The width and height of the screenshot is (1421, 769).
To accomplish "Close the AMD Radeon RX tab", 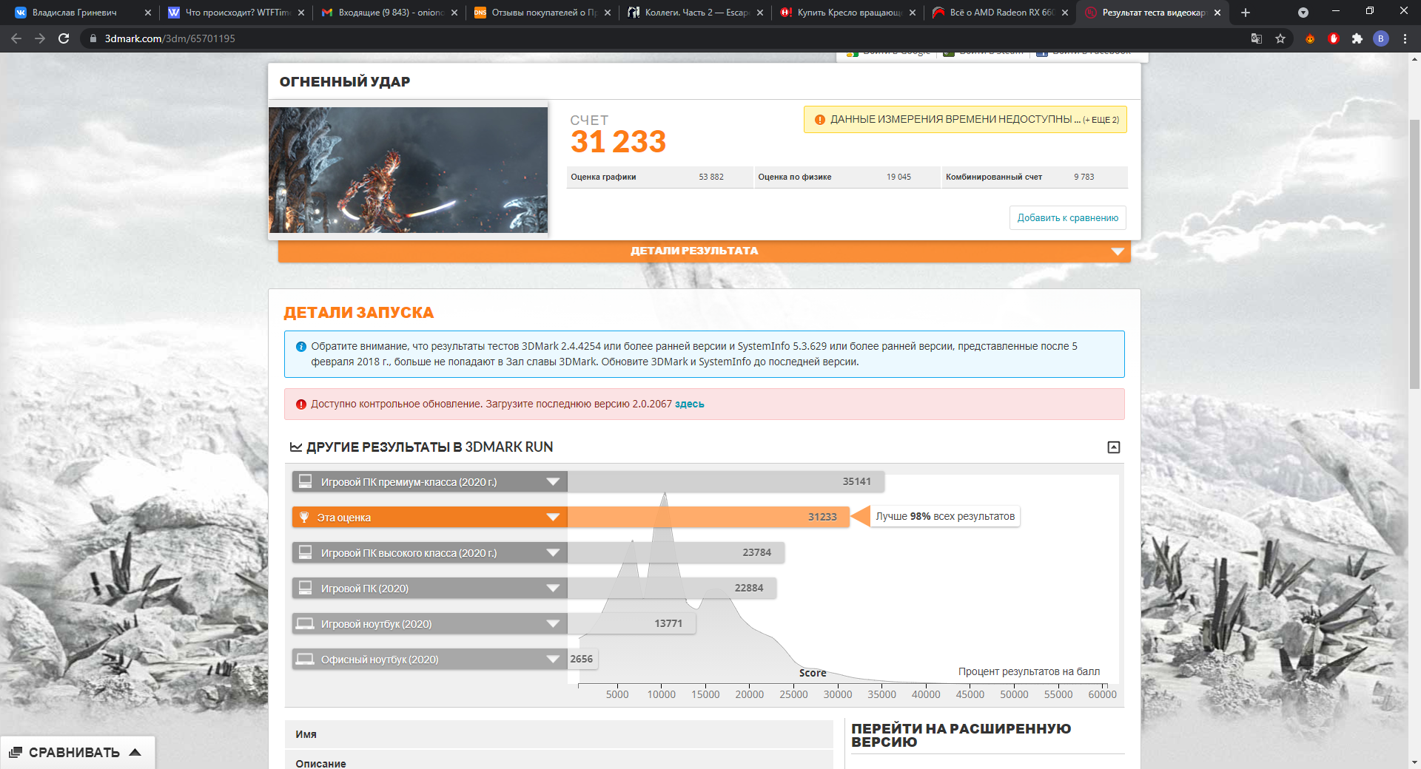I will pos(1065,13).
